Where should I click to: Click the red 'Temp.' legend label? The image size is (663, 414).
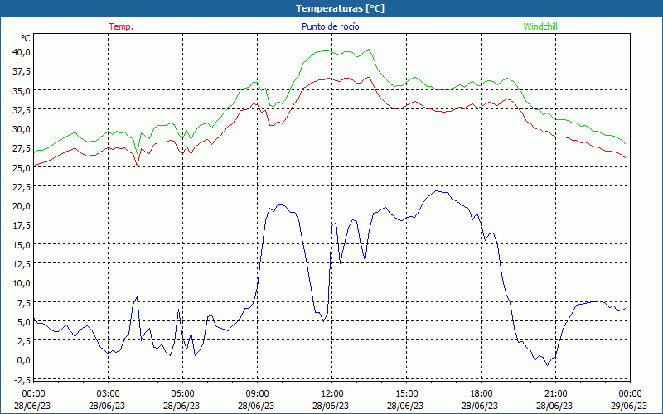[121, 26]
